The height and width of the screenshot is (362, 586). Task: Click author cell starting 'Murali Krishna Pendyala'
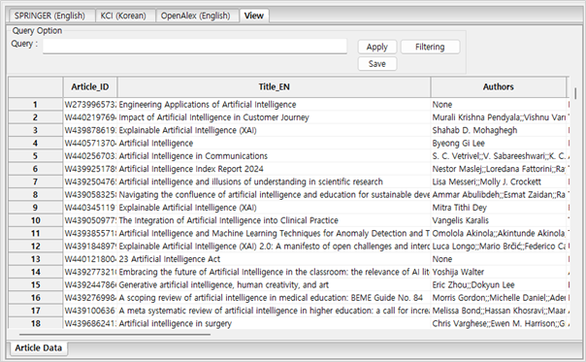(x=499, y=117)
